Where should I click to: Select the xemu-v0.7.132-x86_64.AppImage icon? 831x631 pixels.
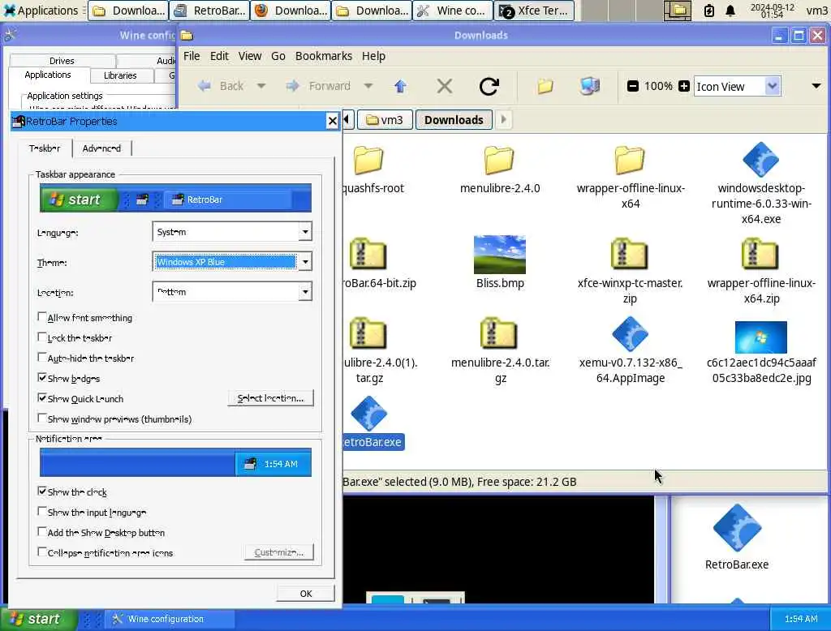pos(630,334)
